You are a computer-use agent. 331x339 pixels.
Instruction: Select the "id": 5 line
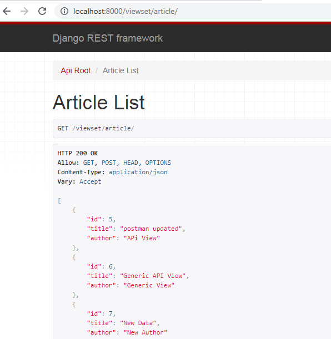[101, 219]
